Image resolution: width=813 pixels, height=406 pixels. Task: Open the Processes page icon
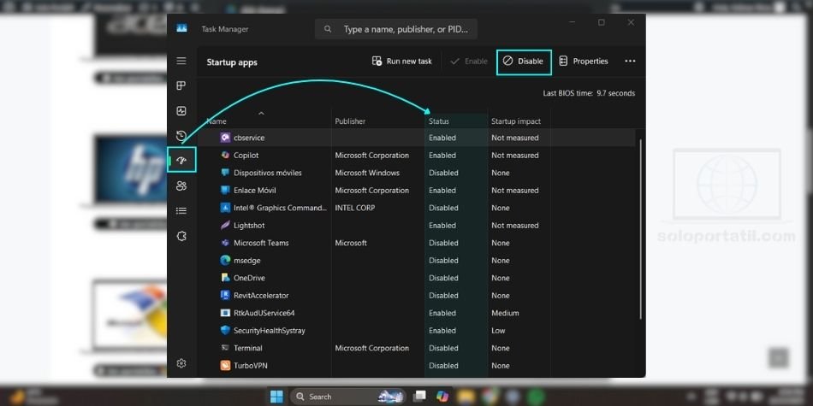(x=181, y=86)
